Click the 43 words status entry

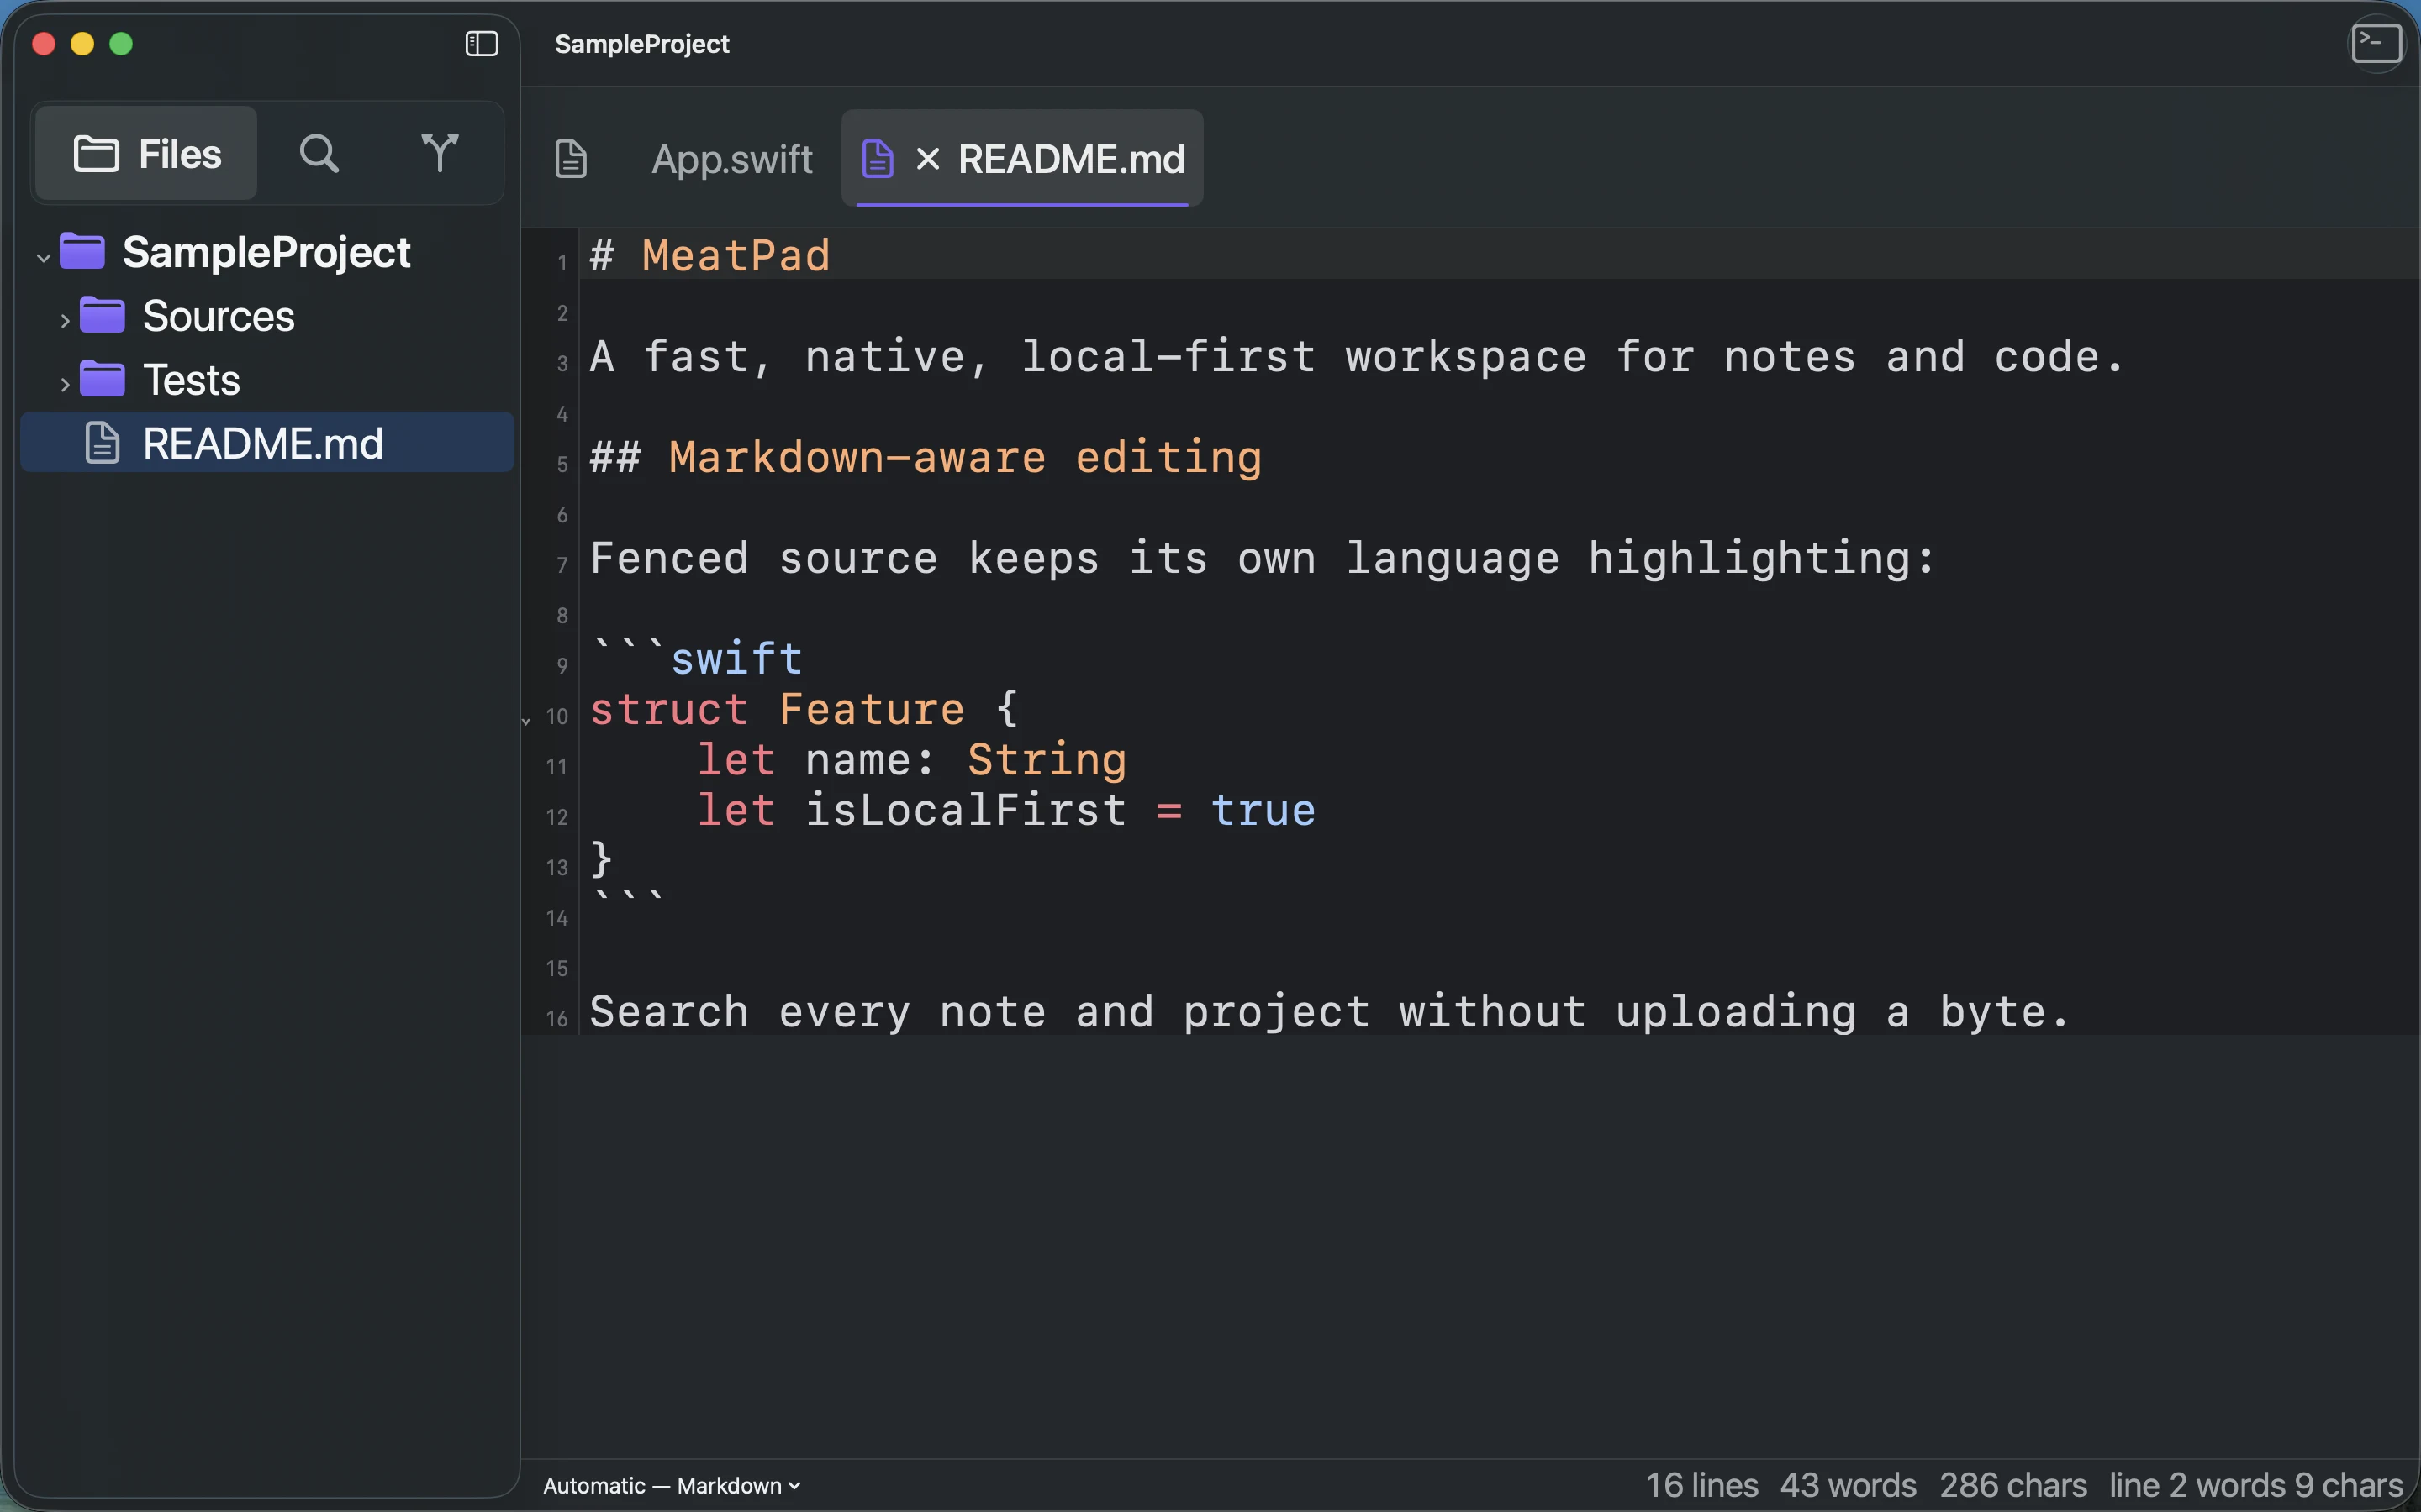[x=1848, y=1486]
